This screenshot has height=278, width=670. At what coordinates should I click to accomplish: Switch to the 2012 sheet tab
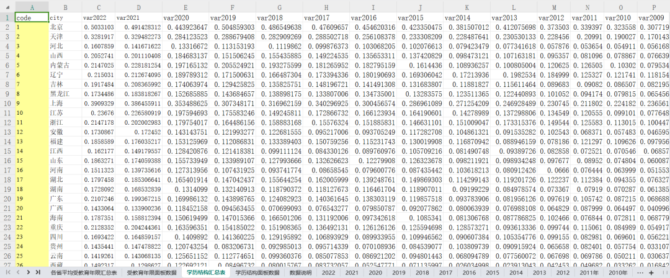pyautogui.click(x=563, y=272)
